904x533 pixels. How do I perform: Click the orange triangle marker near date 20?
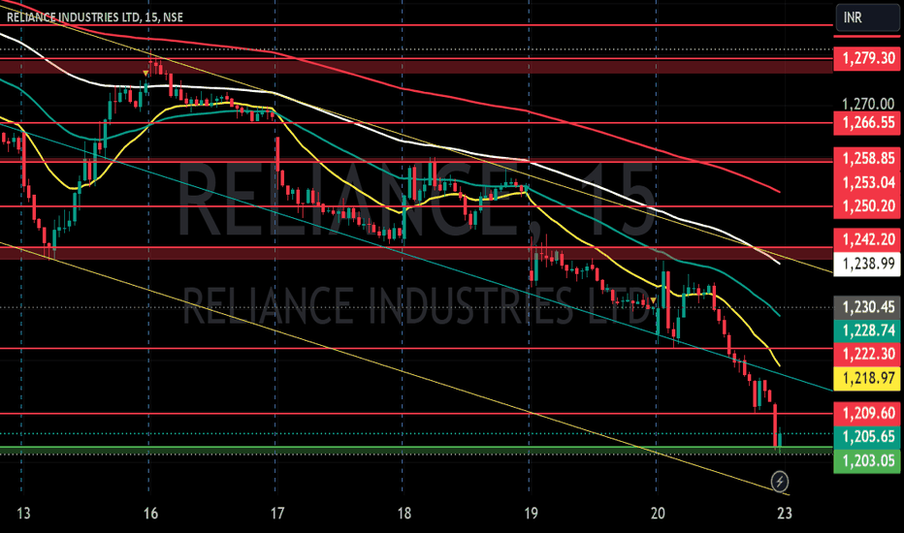(653, 300)
